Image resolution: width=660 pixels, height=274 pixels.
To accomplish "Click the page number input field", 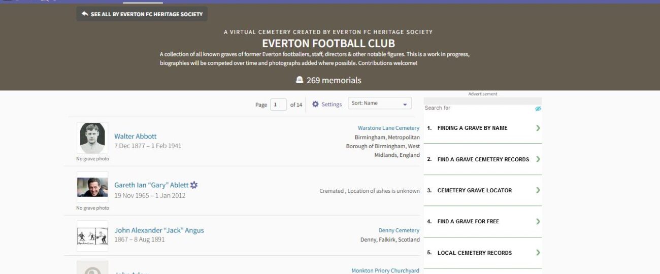I will (x=278, y=105).
